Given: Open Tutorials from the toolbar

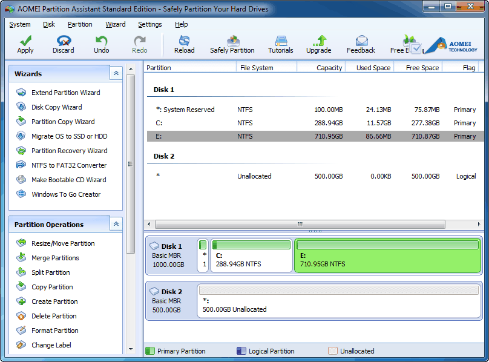Looking at the screenshot, I should (x=280, y=43).
